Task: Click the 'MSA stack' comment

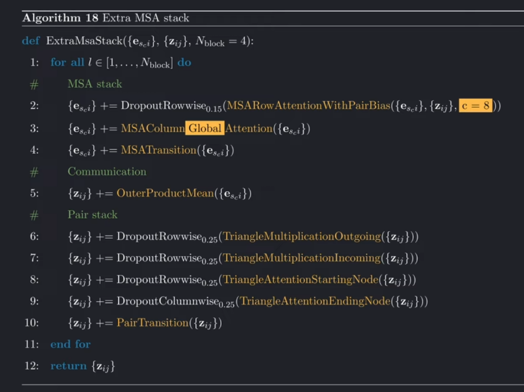Action: point(94,84)
